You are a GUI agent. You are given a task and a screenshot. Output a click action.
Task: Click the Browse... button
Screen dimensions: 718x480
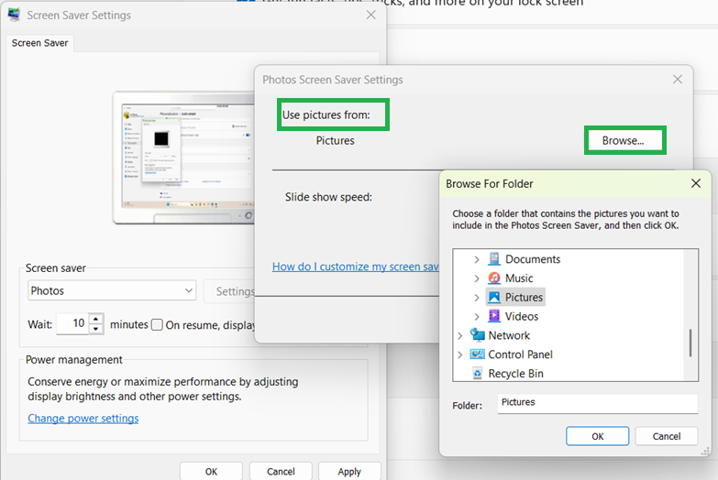(x=625, y=140)
